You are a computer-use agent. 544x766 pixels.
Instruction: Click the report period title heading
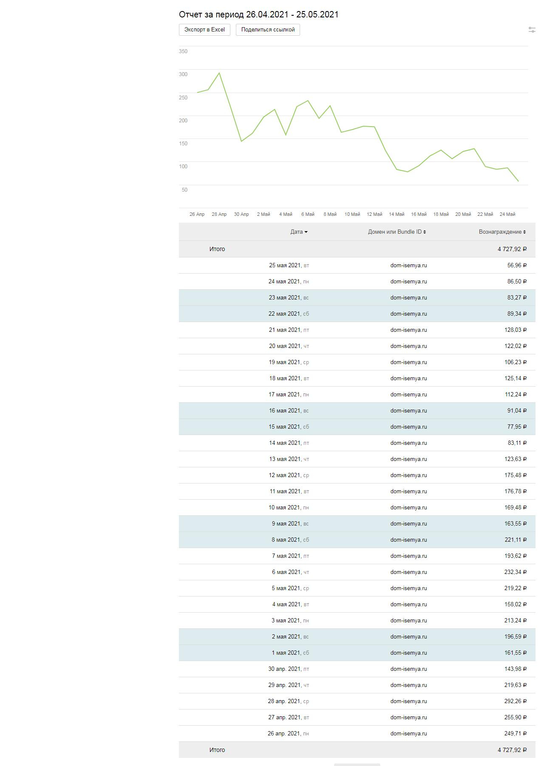258,14
